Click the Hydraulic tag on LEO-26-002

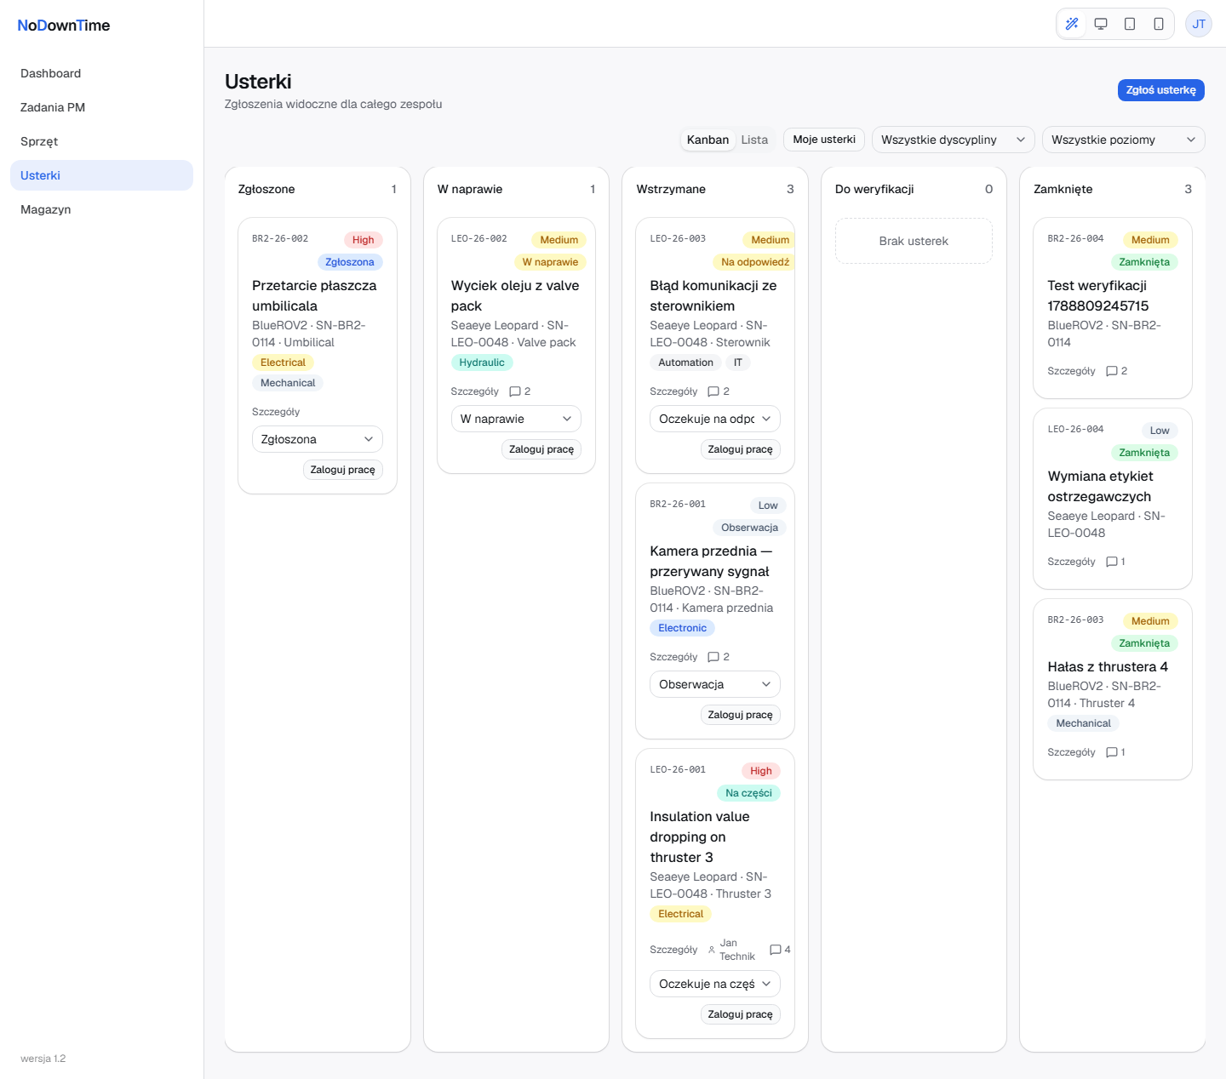482,363
